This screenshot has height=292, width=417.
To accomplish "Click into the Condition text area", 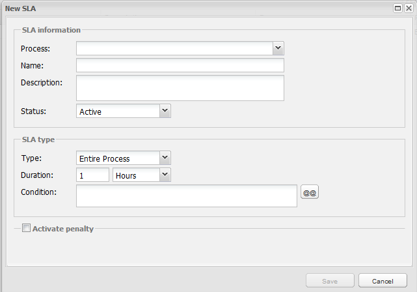I will click(x=187, y=196).
